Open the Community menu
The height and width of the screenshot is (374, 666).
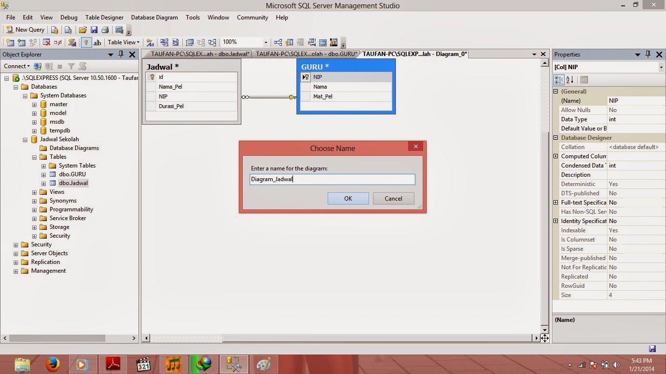tap(253, 17)
